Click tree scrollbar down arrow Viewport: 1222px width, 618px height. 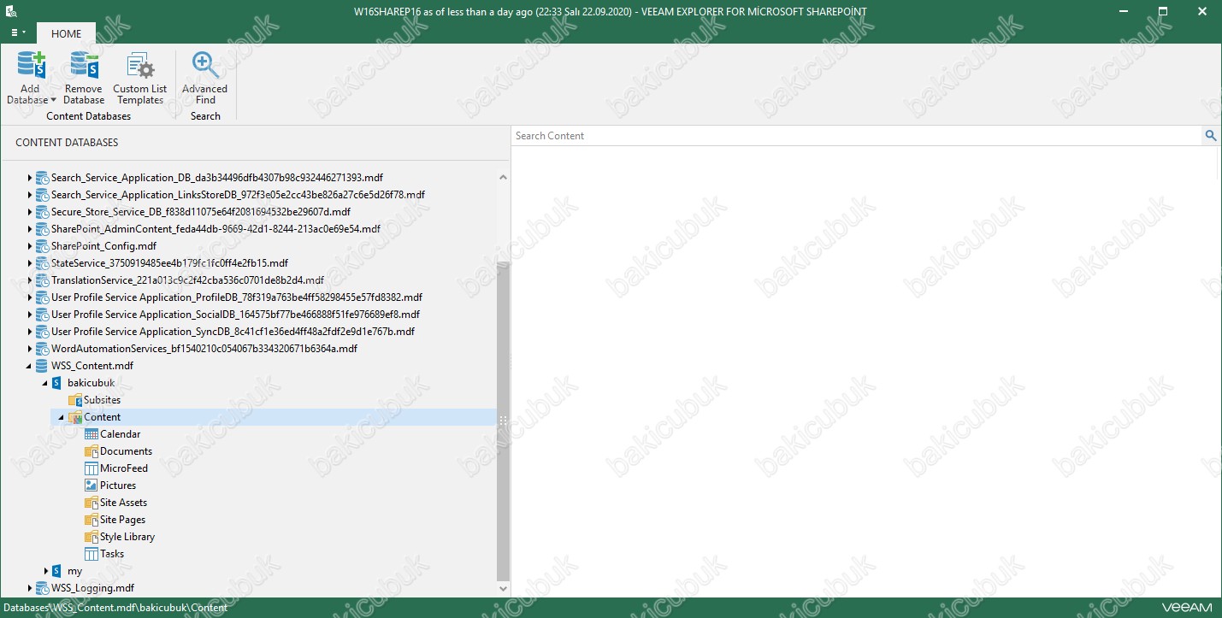click(503, 588)
